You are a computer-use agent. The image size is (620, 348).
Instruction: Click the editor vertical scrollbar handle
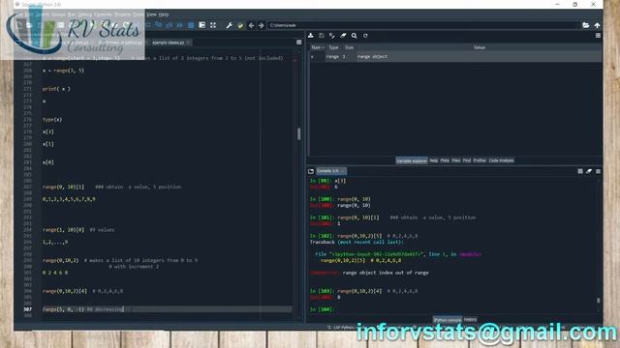pyautogui.click(x=298, y=133)
